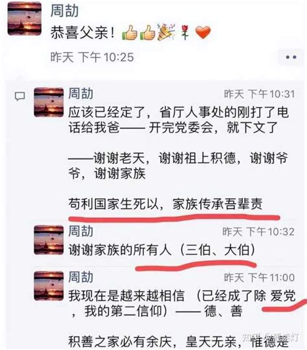Screen dimensions: 307x350
Task: Open 周劼's avatar on the main post
Action: pos(25,19)
